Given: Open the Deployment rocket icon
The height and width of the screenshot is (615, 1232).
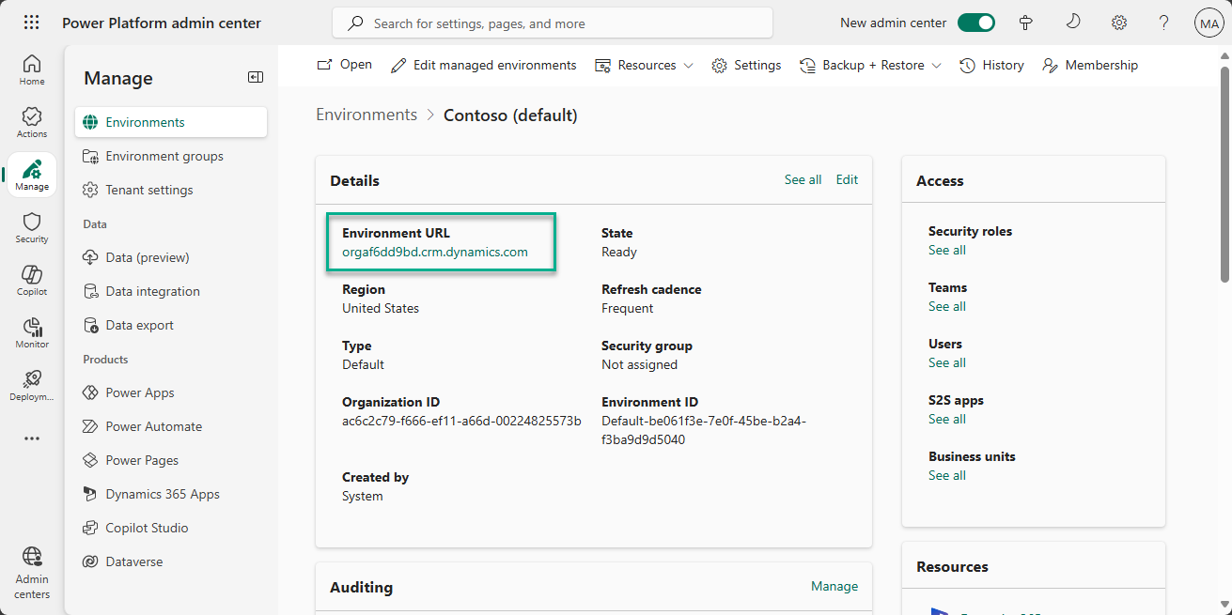Looking at the screenshot, I should point(32,385).
